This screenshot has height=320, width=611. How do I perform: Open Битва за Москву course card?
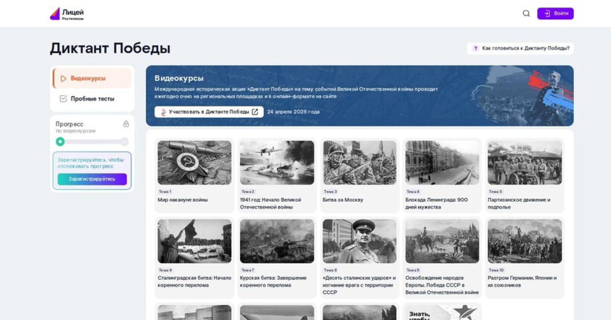point(359,175)
